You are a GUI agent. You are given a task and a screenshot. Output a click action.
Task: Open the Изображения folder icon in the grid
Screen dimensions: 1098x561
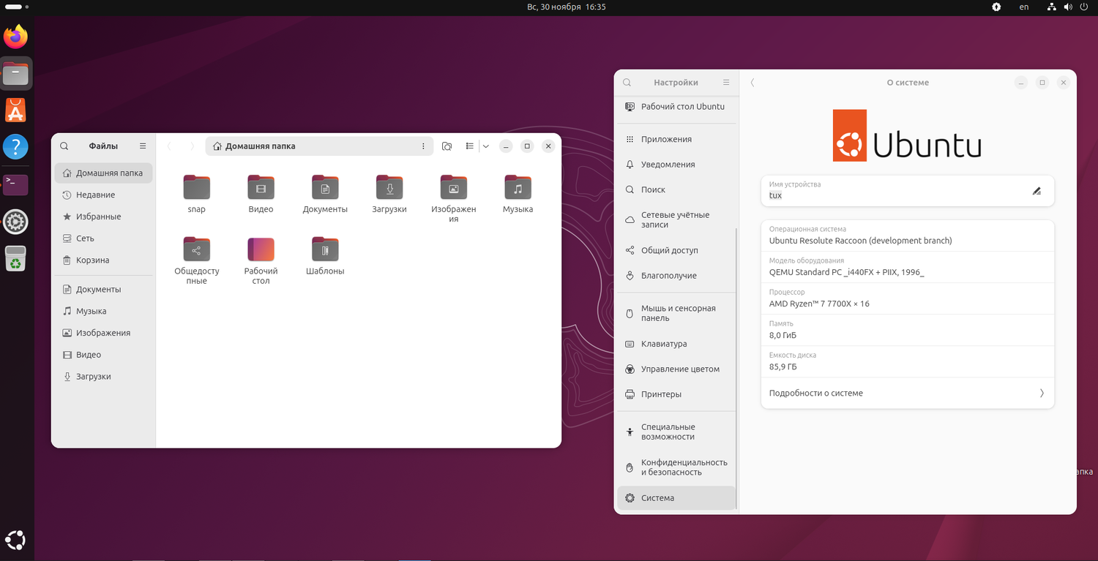pyautogui.click(x=454, y=187)
